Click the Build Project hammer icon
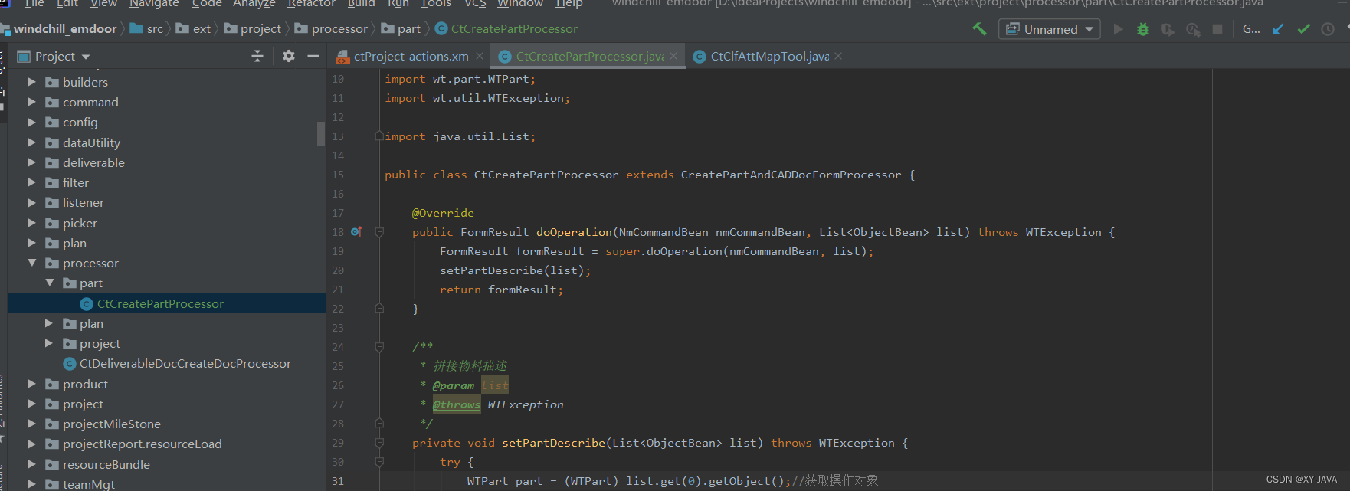 point(979,29)
